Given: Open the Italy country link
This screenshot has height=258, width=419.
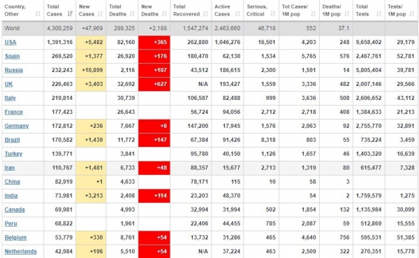Looking at the screenshot, I should tap(10, 98).
